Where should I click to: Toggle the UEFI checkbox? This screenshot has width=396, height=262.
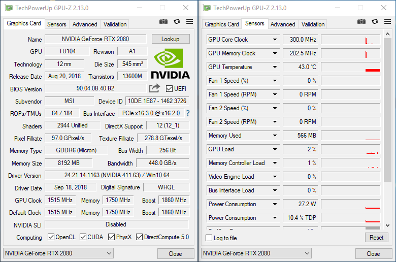[170, 89]
